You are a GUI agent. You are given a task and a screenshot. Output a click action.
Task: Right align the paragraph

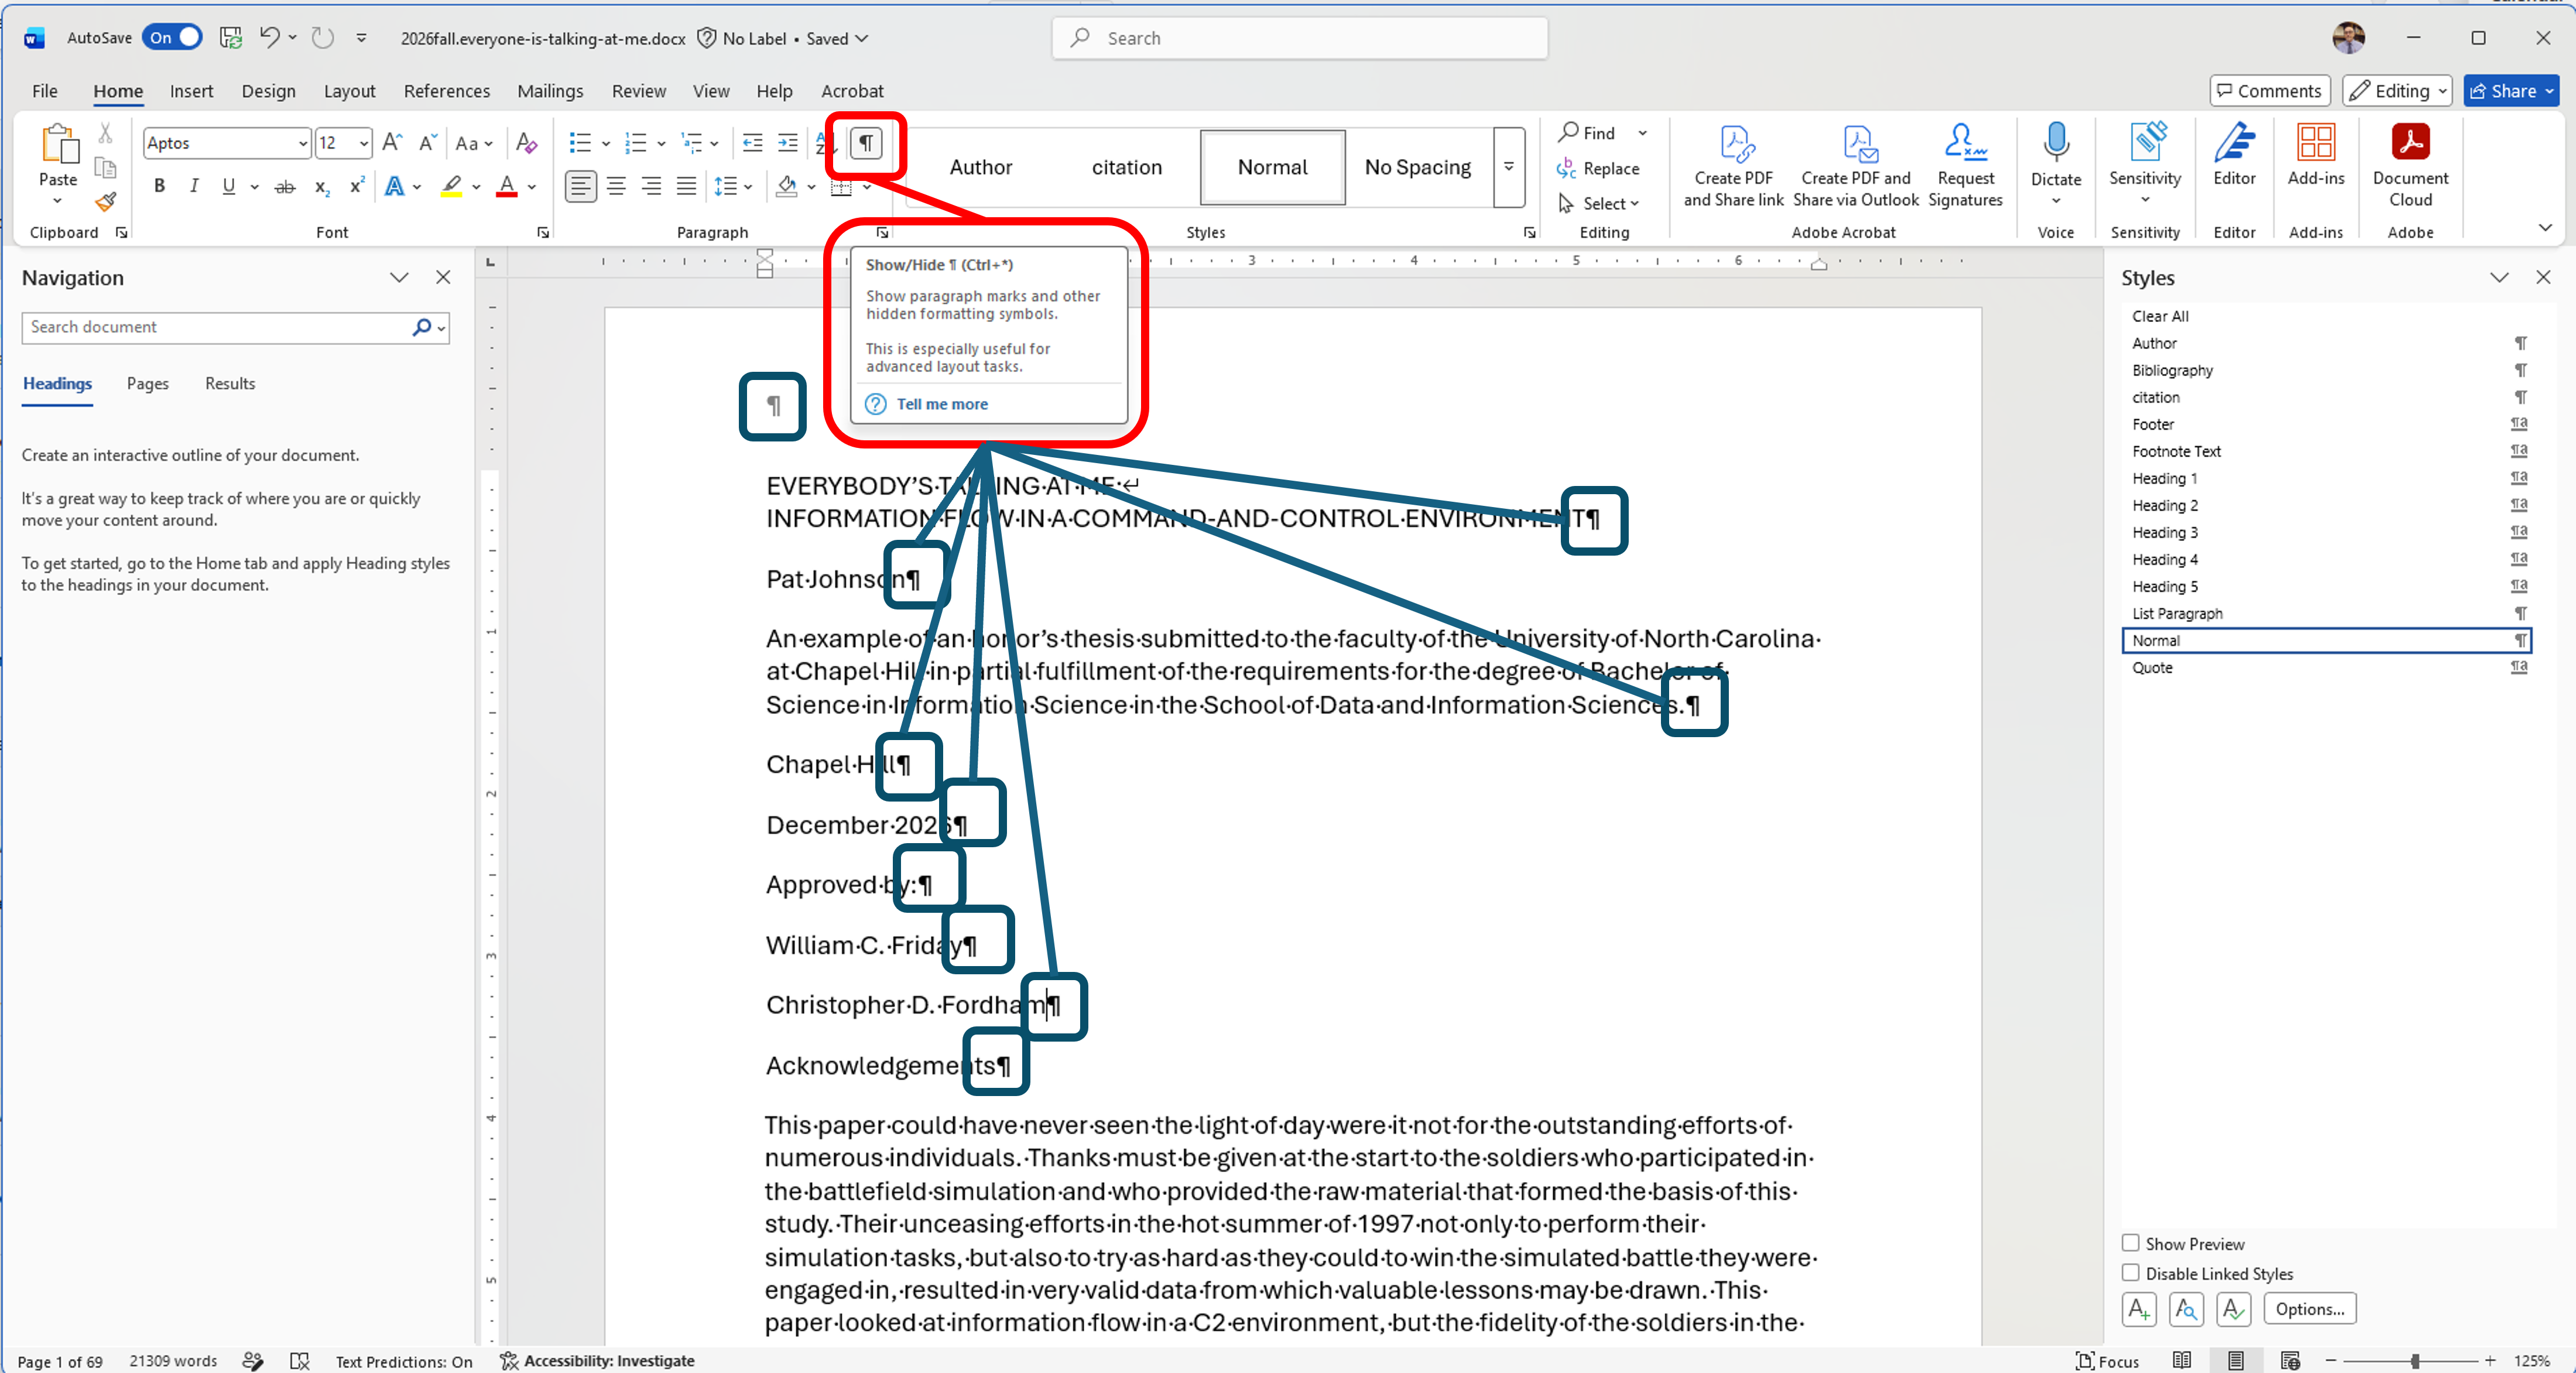point(651,187)
